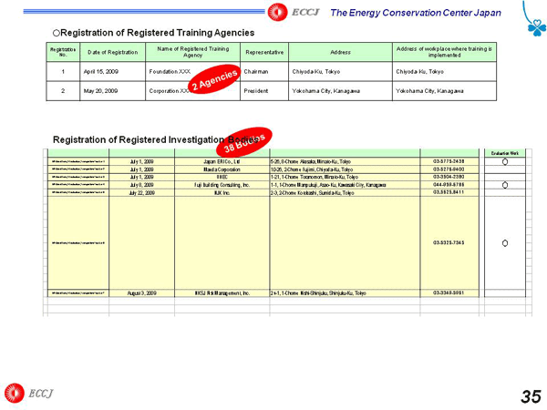Click 'Chiyoda-Ku, Tokyo' in the Address column
This screenshot has width=547, height=410.
tap(316, 71)
